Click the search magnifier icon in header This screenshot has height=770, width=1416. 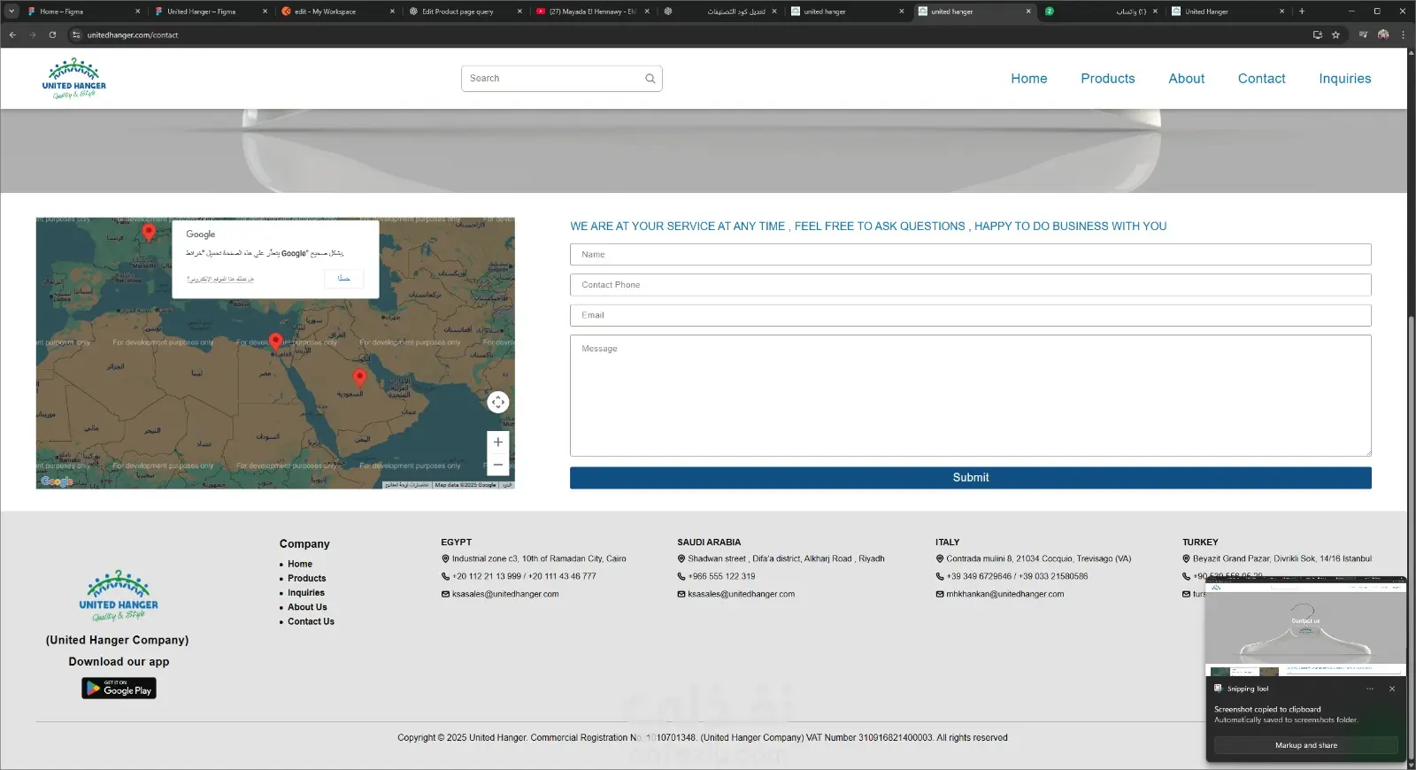coord(650,79)
